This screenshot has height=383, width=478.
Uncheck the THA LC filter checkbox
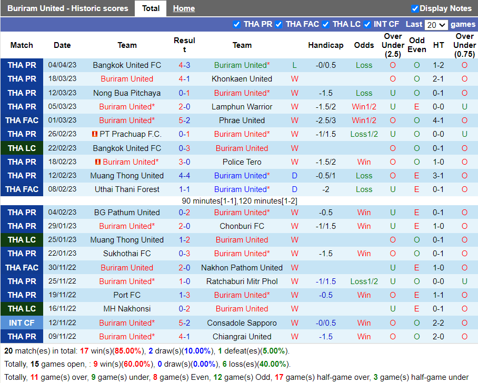pyautogui.click(x=325, y=24)
